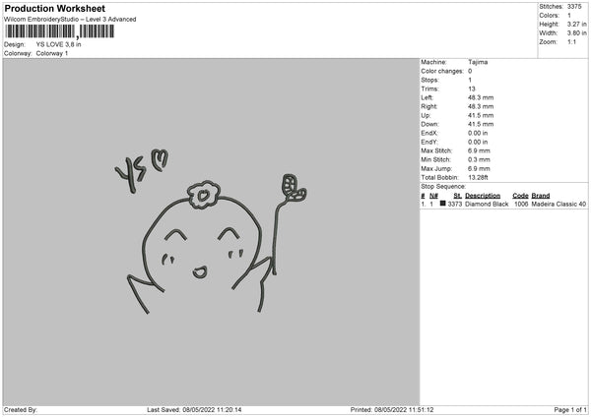
Task: Click the Stitches value "3375"
Action: click(x=574, y=7)
